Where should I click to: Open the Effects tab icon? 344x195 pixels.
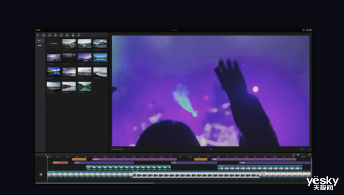click(x=61, y=35)
